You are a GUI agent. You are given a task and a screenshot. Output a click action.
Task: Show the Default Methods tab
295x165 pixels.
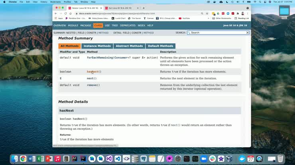[161, 46]
